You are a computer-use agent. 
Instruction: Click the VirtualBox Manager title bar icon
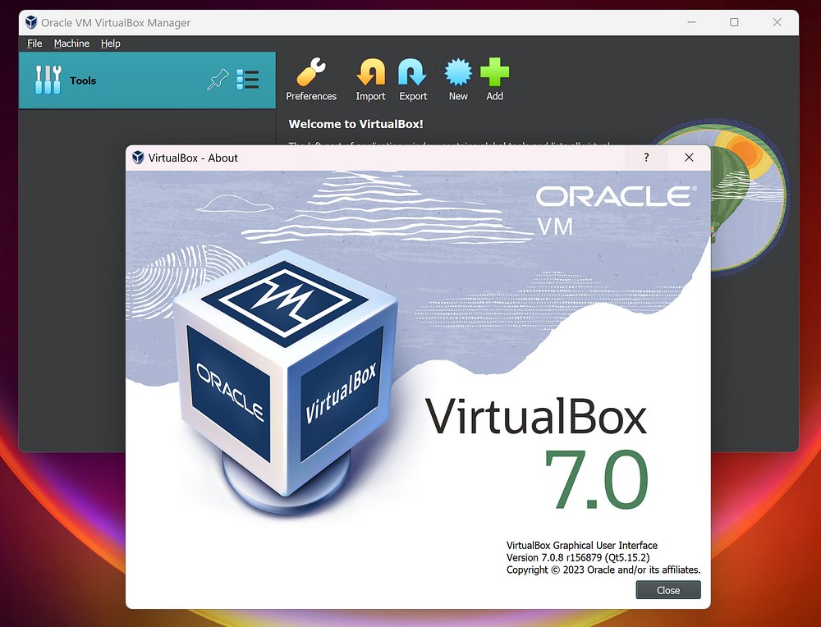point(31,22)
